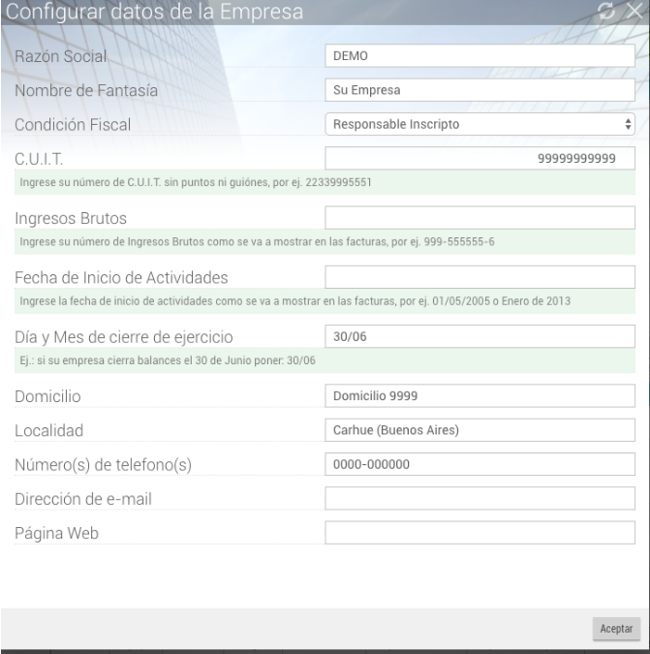Close the Configurar datos de la Empresa dialog

pyautogui.click(x=635, y=11)
